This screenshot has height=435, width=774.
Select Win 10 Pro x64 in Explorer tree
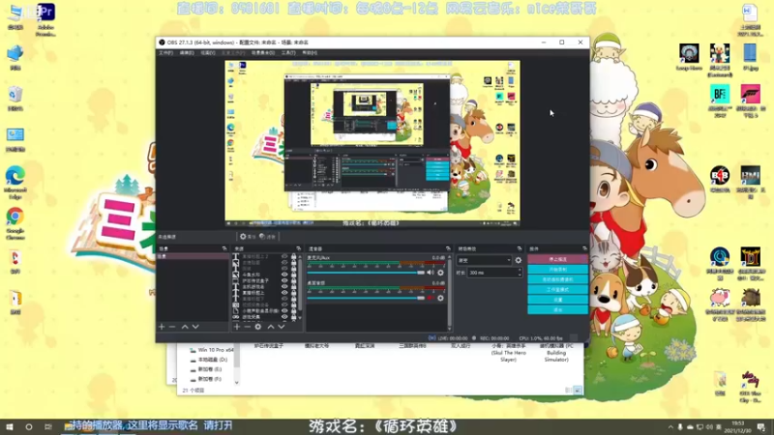(212, 350)
